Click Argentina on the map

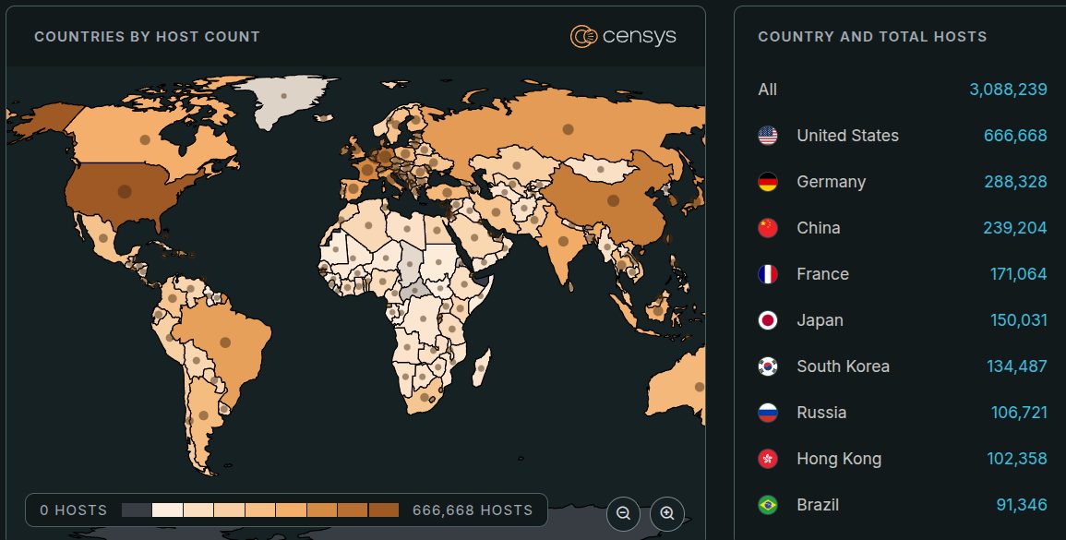[x=202, y=414]
